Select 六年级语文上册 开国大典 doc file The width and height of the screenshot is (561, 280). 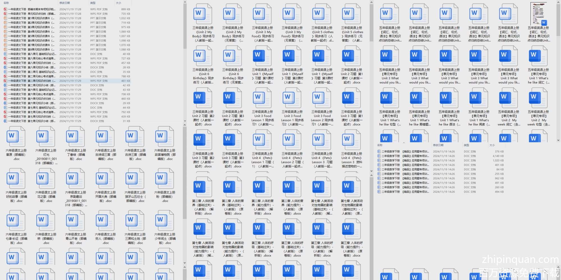[105, 178]
